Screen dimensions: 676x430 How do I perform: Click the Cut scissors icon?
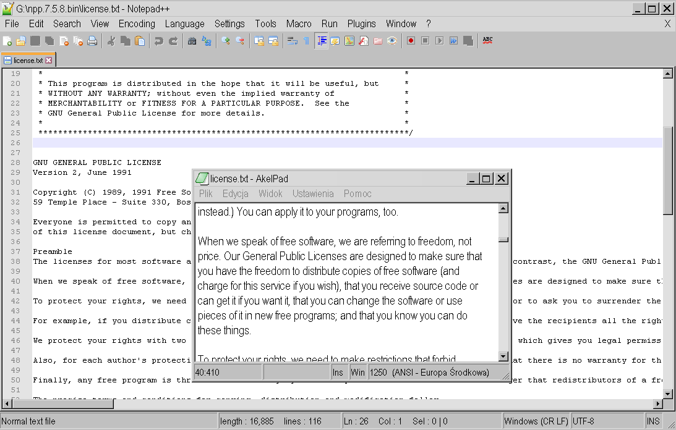point(111,41)
